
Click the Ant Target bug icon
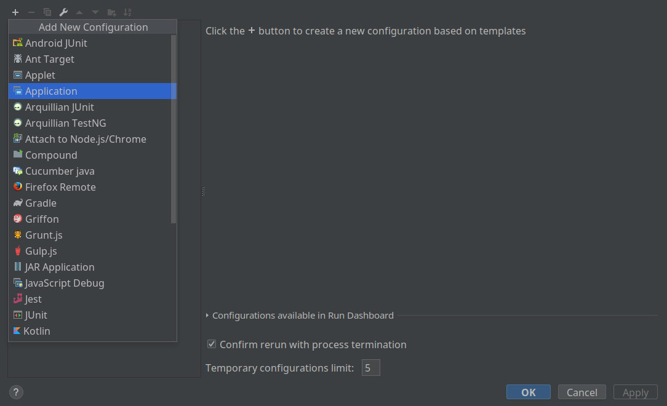17,58
